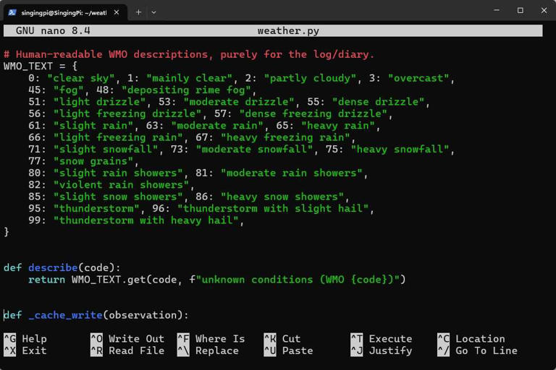Close the singingpi@SingingPi terminal tab
The height and width of the screenshot is (370, 556).
[117, 12]
